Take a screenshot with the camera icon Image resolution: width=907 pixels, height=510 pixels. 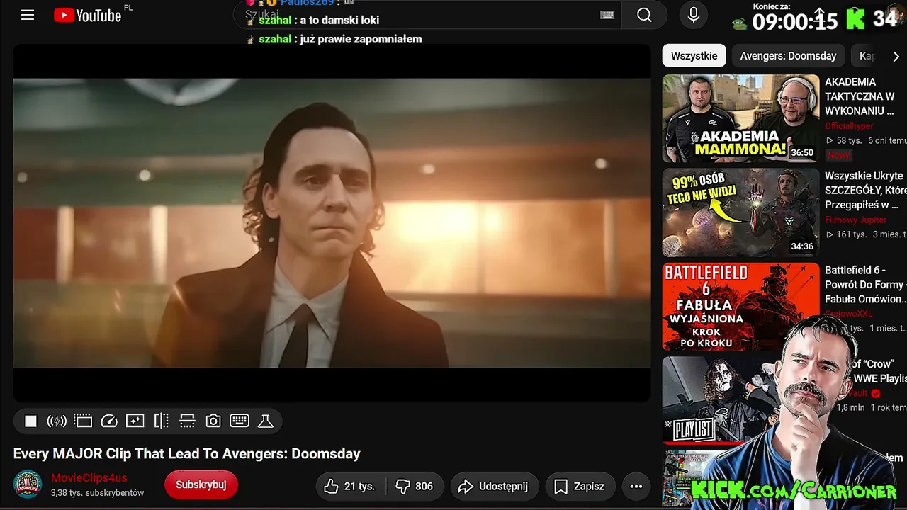point(213,421)
